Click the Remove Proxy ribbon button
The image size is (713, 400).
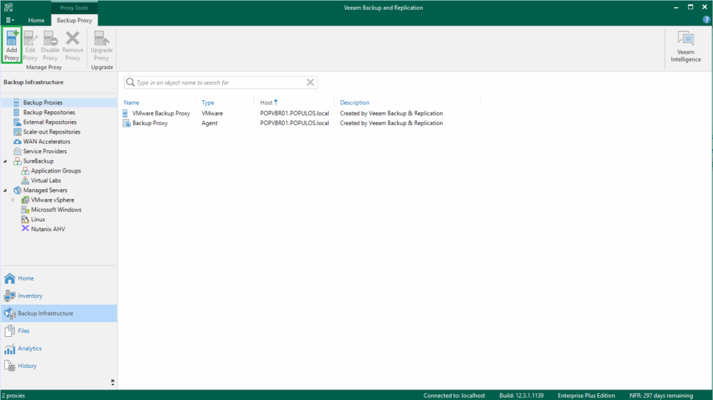72,45
